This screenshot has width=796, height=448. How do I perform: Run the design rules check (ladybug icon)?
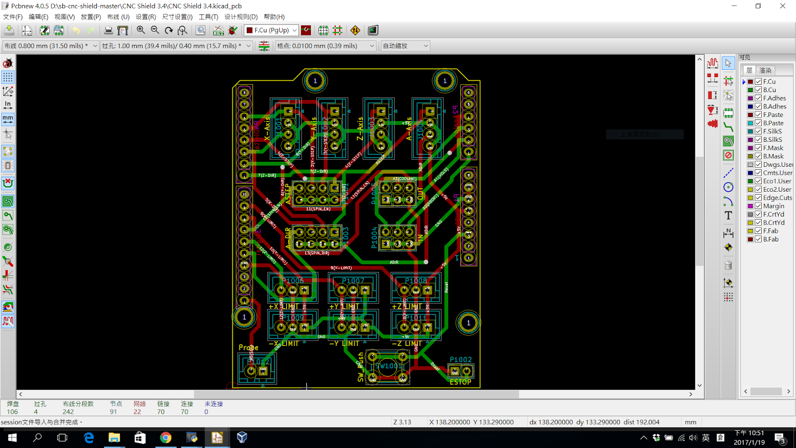(x=232, y=30)
